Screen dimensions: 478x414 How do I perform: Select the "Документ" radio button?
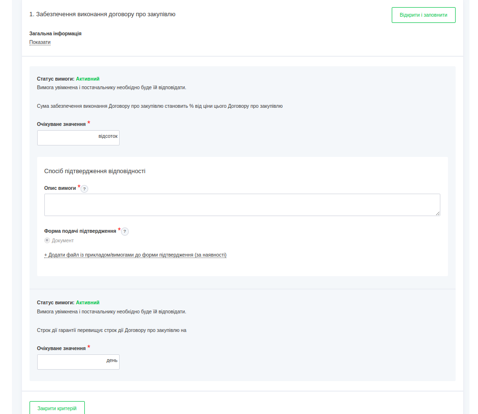(47, 240)
